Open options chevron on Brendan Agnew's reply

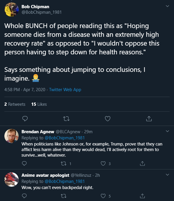tap(167, 131)
